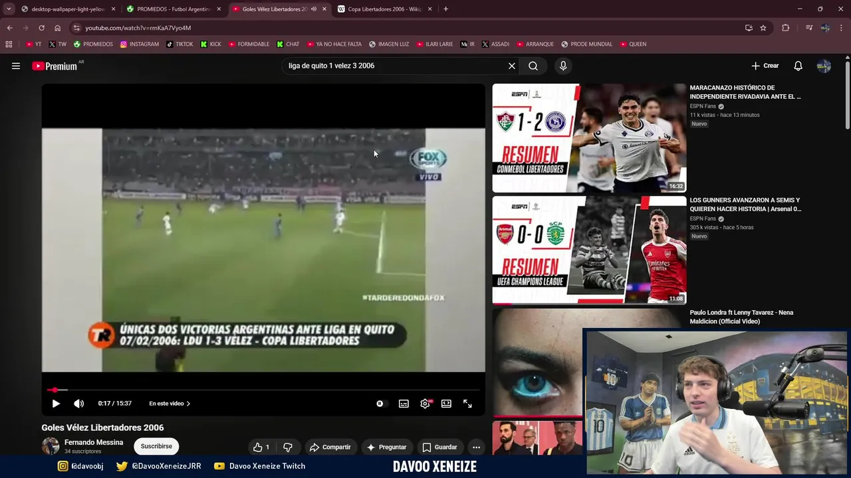Image resolution: width=851 pixels, height=478 pixels.
Task: Clear the search text with the X
Action: [x=512, y=66]
